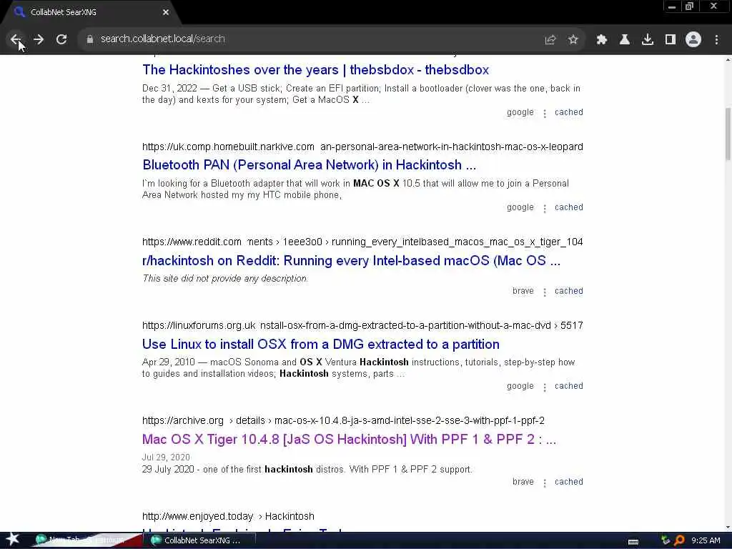Switch to New Tab taskbar window
The height and width of the screenshot is (549, 732).
(86, 540)
